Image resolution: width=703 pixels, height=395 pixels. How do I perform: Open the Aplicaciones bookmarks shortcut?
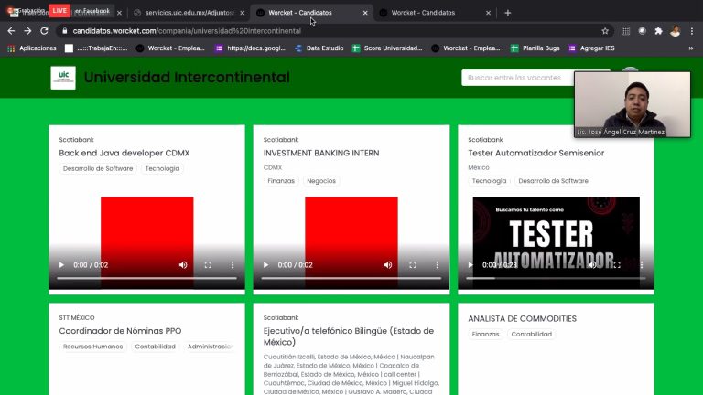click(x=32, y=48)
